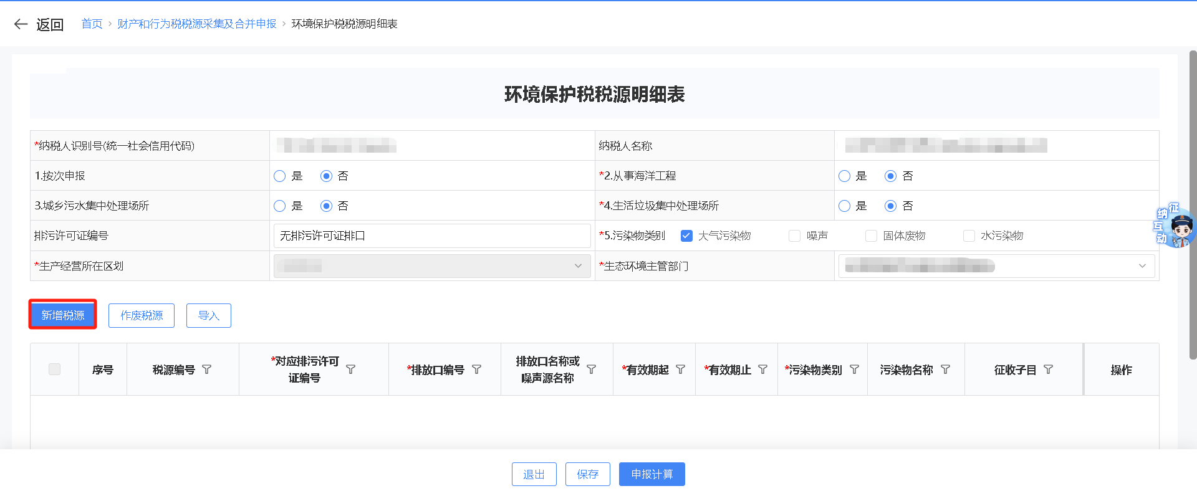Open 财产和行为税税源采集及合并申报 breadcrumb
Image resolution: width=1197 pixels, height=496 pixels.
(196, 24)
